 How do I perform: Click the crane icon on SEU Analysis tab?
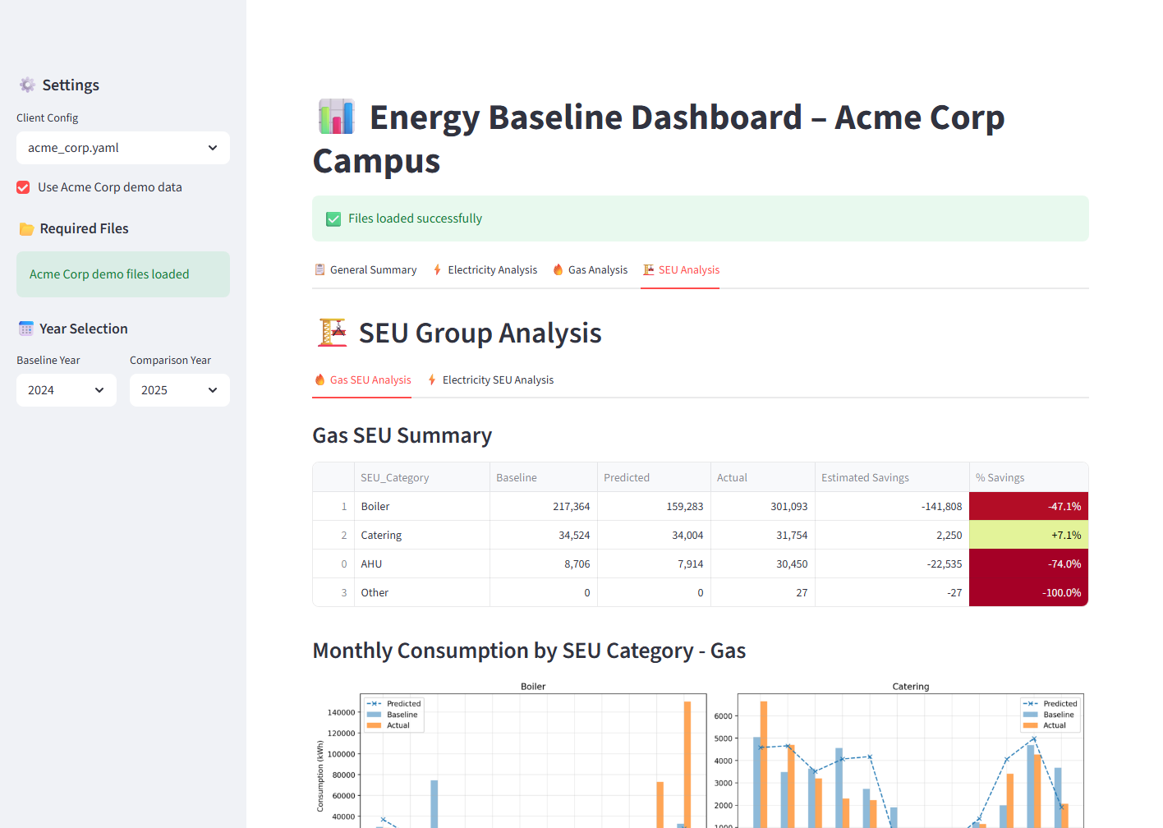coord(648,269)
